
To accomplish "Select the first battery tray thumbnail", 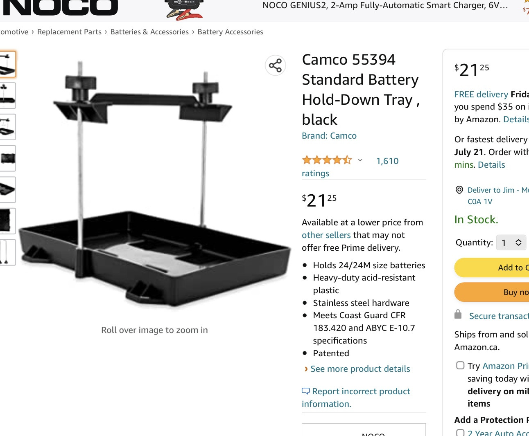I will pyautogui.click(x=7, y=64).
